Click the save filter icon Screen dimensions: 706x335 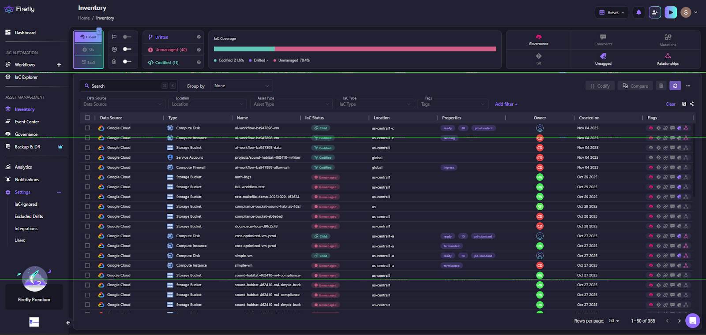684,104
